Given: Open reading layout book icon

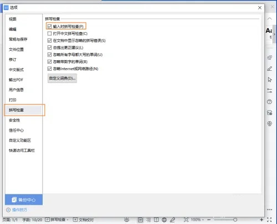Looking at the screenshot, I should [x=156, y=220].
